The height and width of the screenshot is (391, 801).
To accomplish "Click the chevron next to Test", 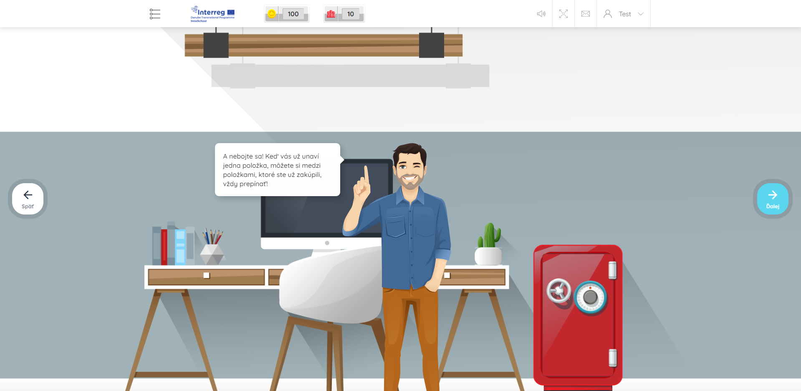I will (641, 14).
